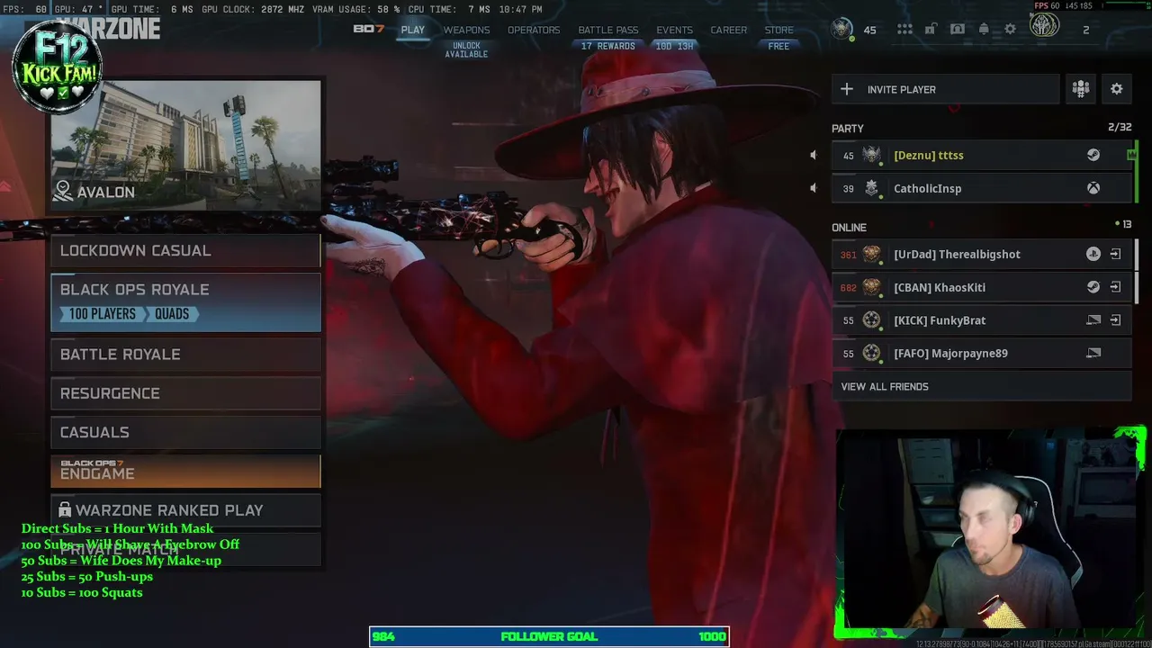This screenshot has height=648, width=1152.
Task: Click the unlock padlock icon in the top bar
Action: tap(931, 30)
